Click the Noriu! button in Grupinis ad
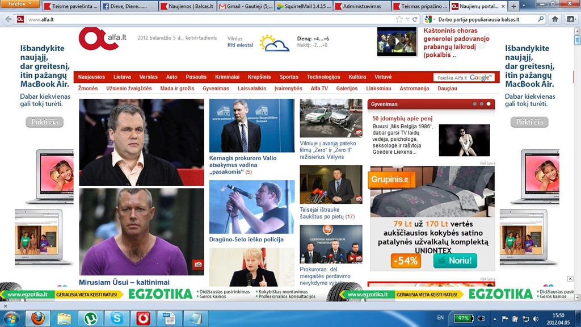 click(455, 261)
